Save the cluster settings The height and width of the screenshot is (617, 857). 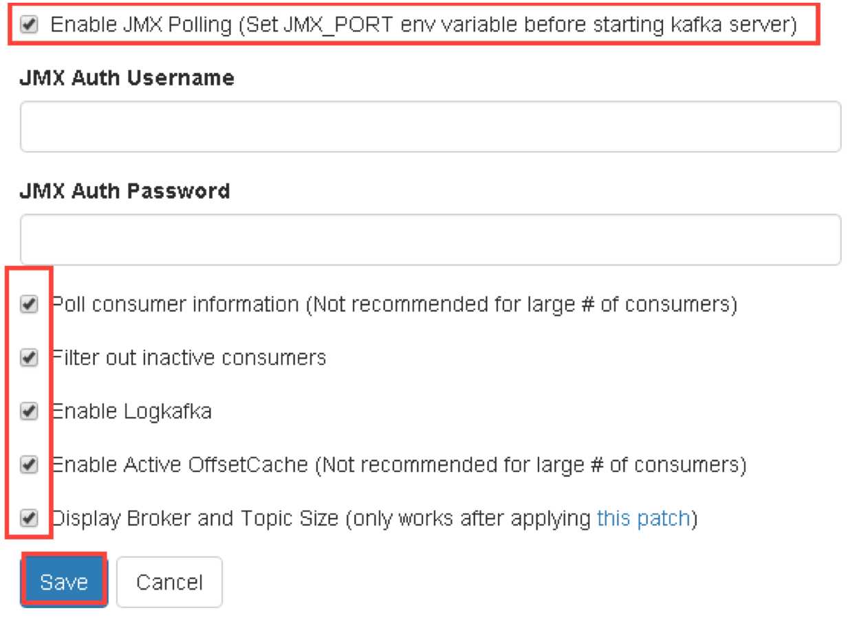63,582
